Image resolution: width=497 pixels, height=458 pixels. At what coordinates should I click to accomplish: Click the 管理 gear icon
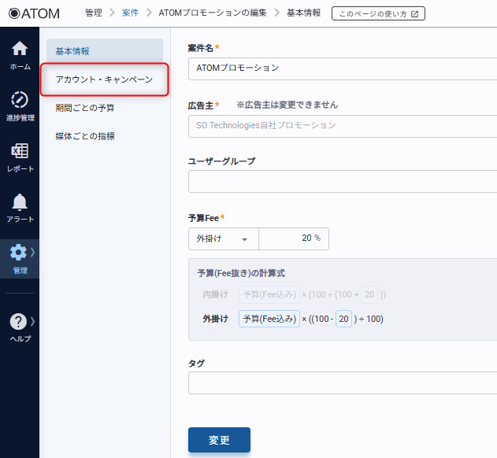click(18, 253)
